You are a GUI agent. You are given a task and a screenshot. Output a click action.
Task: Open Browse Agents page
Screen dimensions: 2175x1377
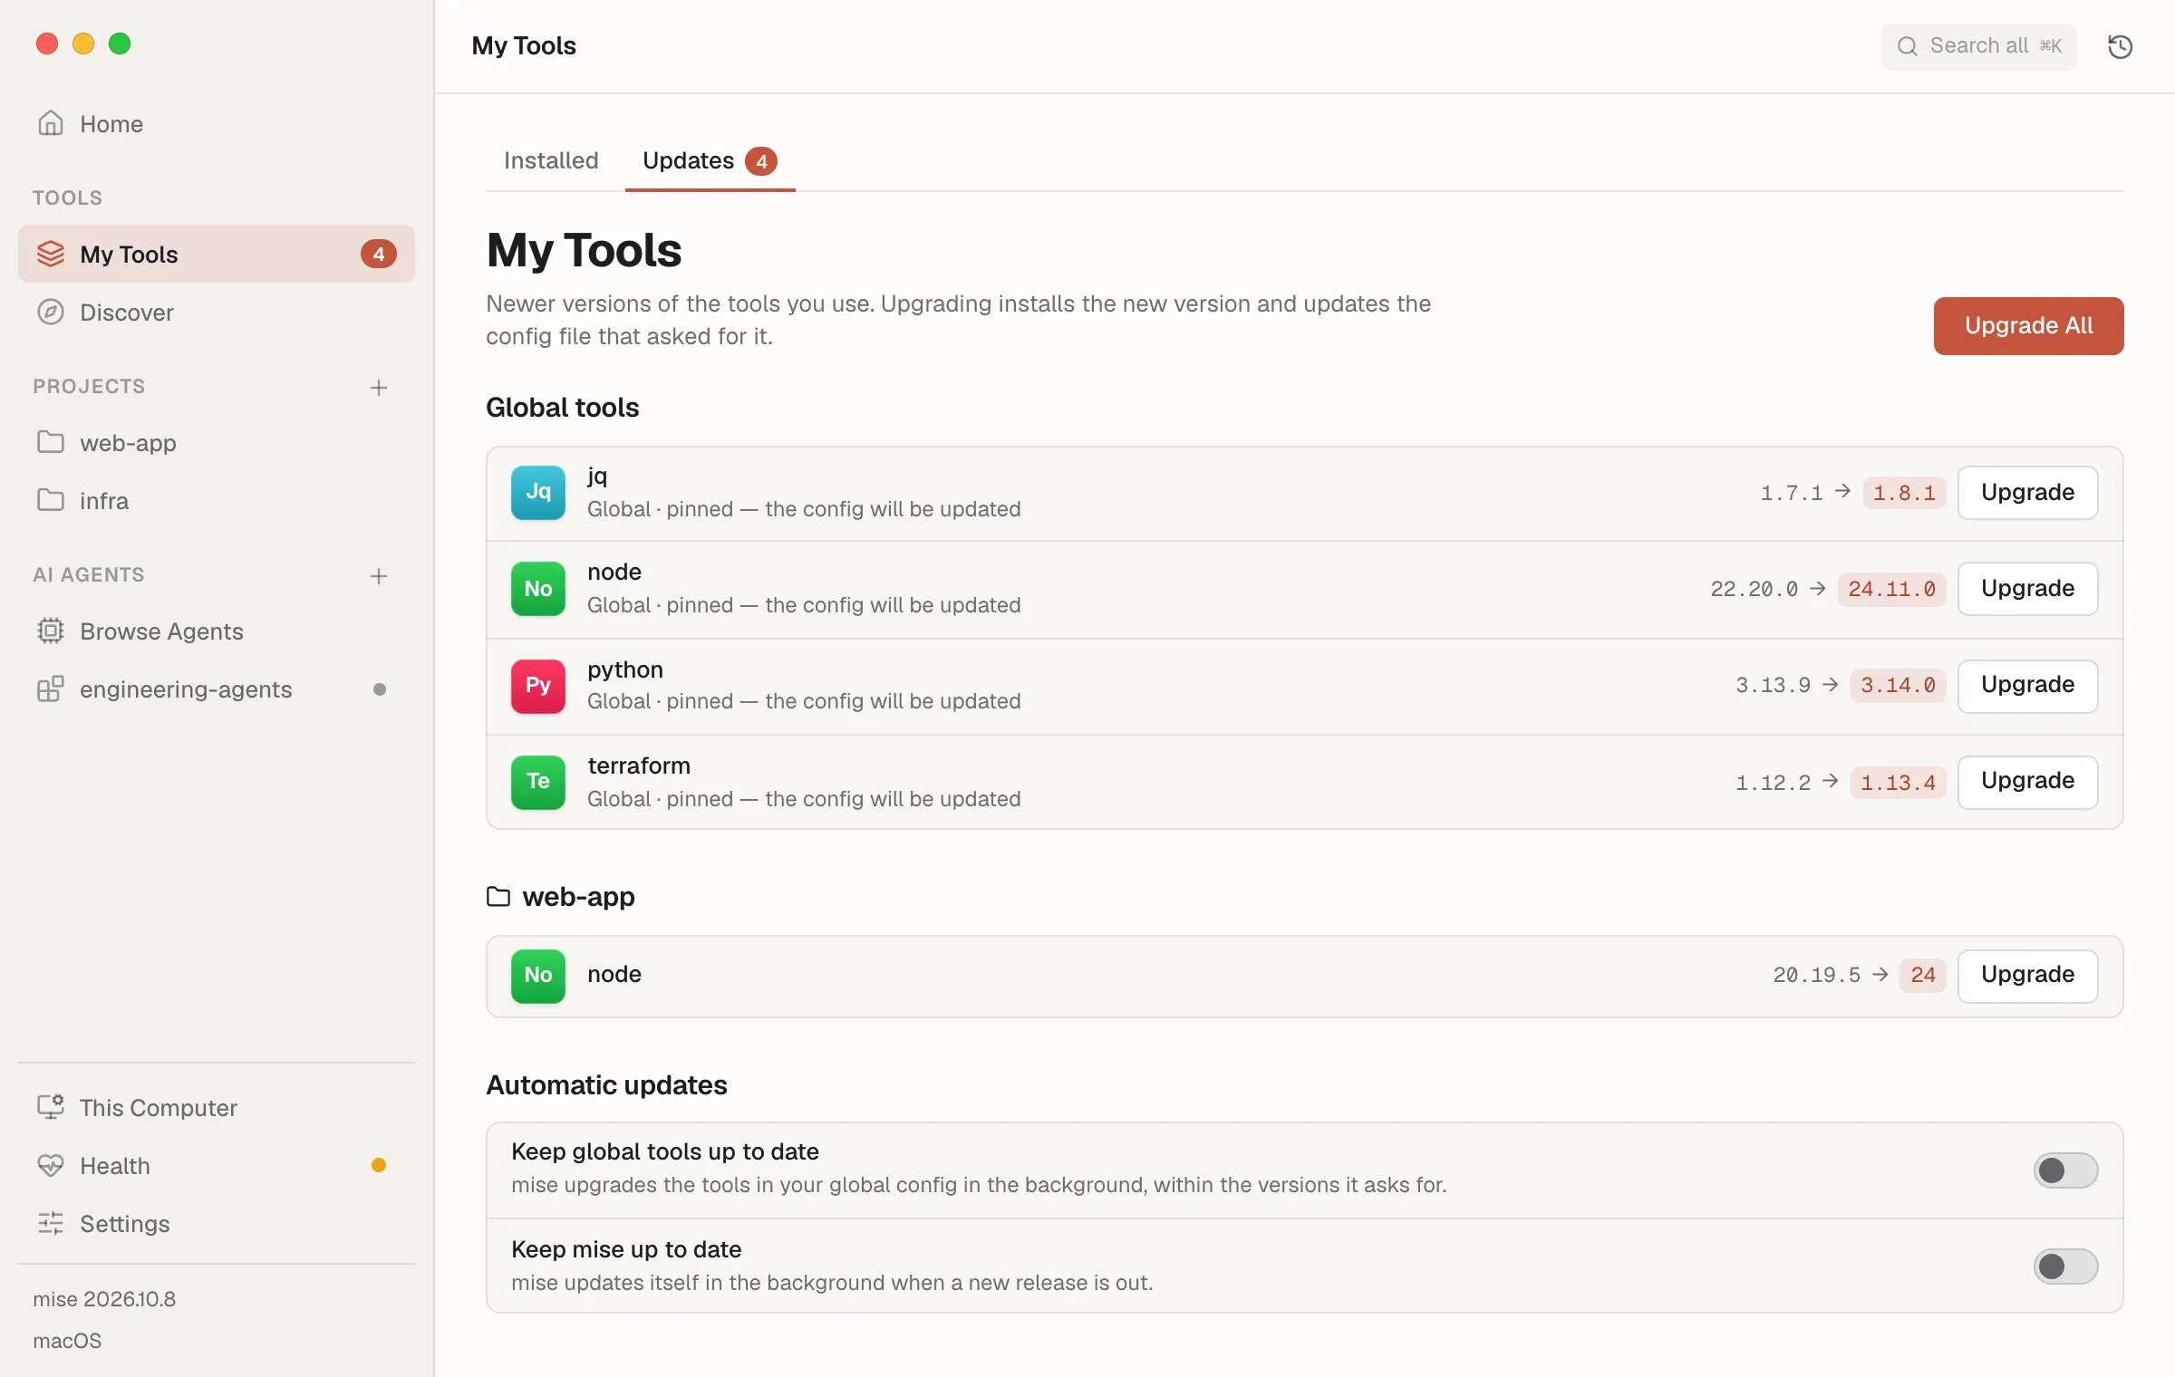pos(217,631)
